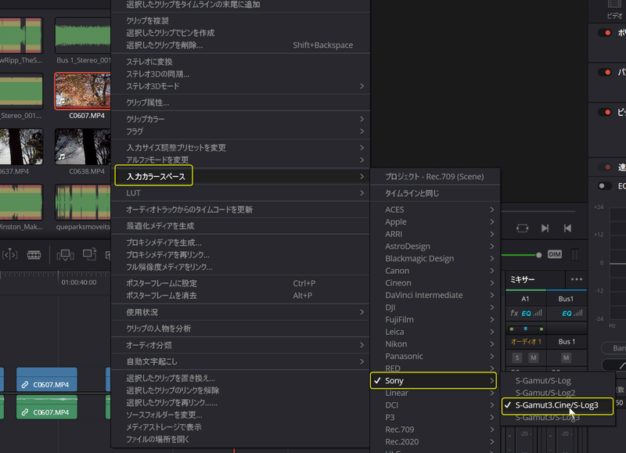
Task: Select C0607.MP4 thumbnail in media pool
Action: 83,91
